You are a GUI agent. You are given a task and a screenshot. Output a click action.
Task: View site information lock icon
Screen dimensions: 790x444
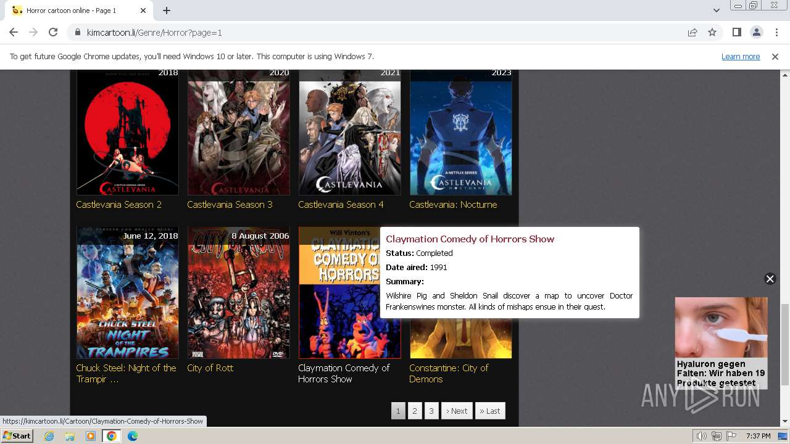tap(77, 33)
